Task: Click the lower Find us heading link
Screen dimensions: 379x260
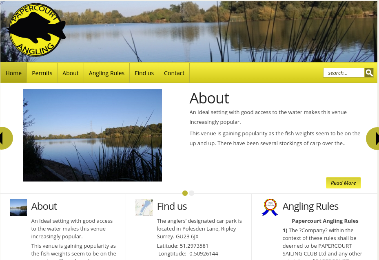Action: pos(172,206)
